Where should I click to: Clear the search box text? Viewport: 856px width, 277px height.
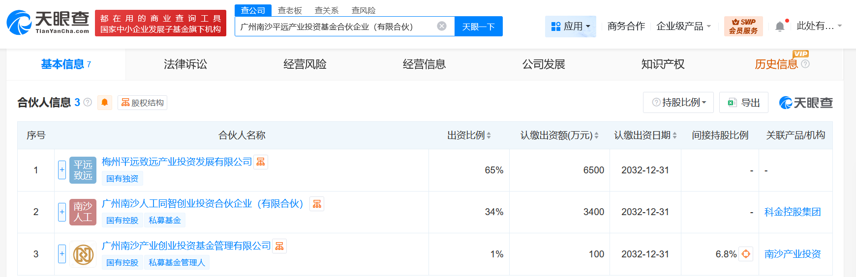pyautogui.click(x=442, y=26)
